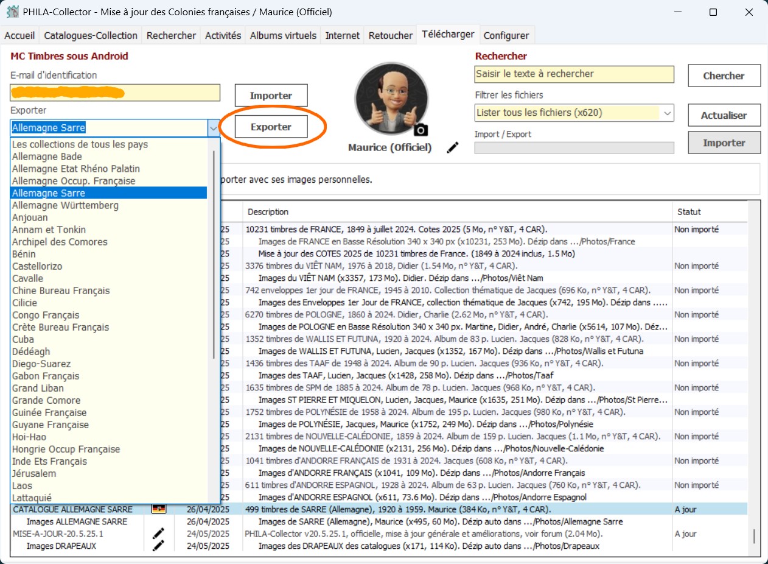Select Bénin in the country list

click(110, 254)
